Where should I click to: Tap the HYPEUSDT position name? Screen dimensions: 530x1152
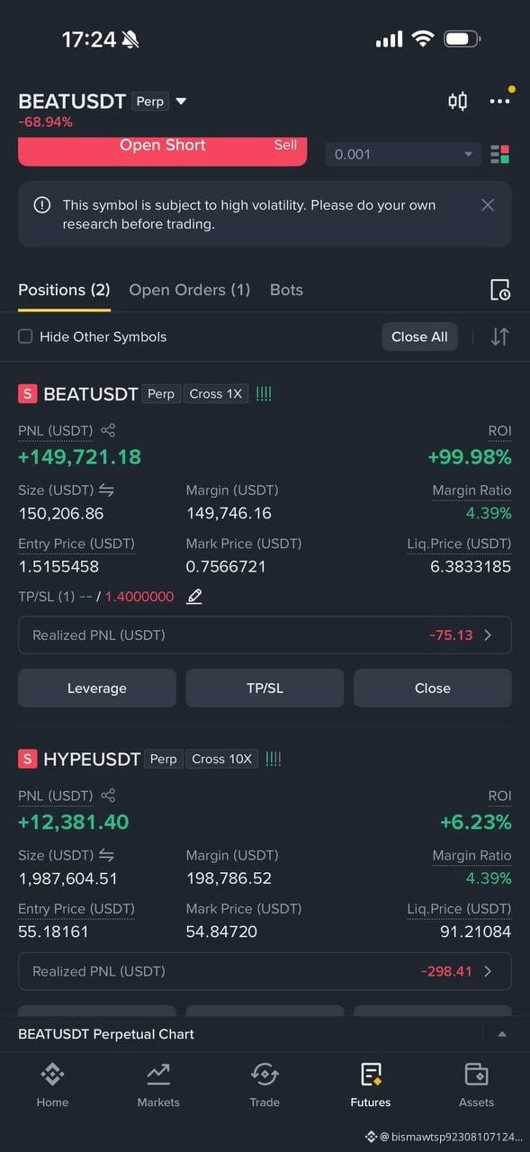click(x=92, y=759)
